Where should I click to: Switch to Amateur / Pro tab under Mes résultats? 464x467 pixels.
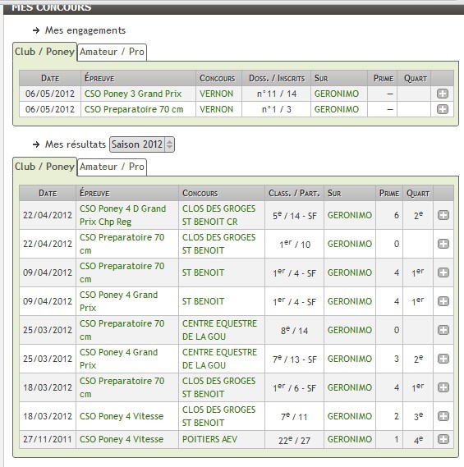click(x=112, y=167)
